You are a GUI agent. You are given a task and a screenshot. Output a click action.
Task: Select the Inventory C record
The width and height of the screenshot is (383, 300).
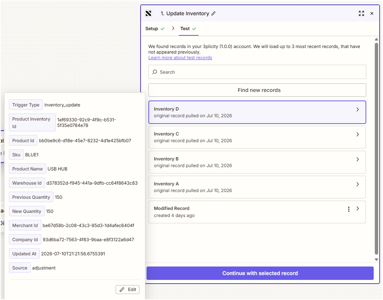click(x=257, y=137)
